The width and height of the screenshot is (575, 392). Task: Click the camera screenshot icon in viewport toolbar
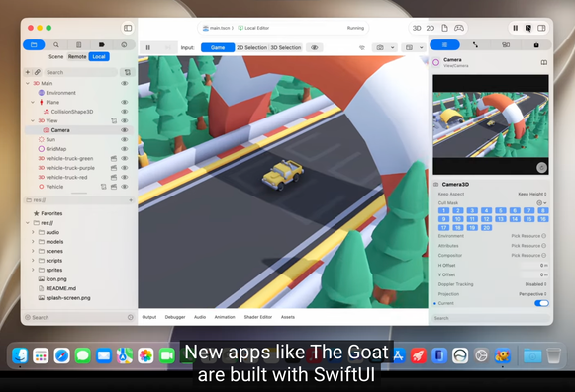[380, 47]
